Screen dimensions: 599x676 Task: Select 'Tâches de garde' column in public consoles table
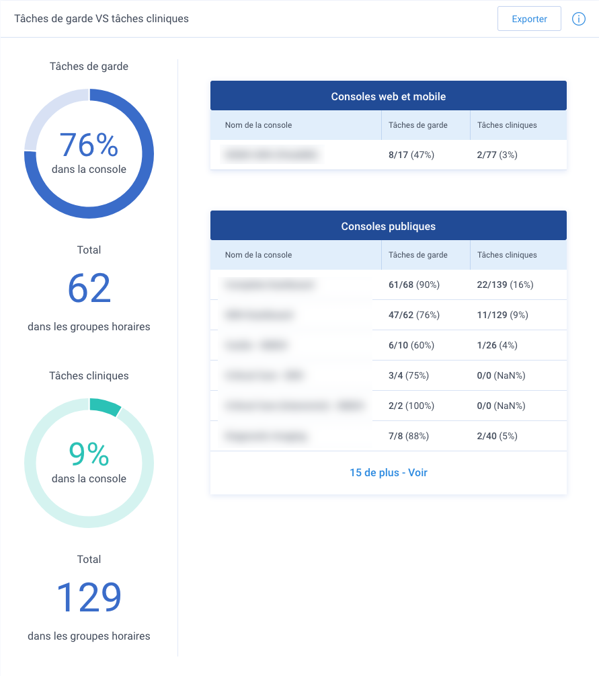[x=418, y=255]
